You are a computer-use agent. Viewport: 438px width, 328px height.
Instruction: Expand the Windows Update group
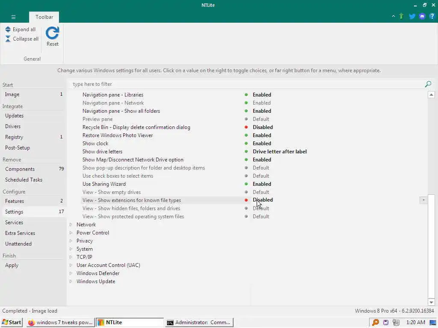(71, 281)
